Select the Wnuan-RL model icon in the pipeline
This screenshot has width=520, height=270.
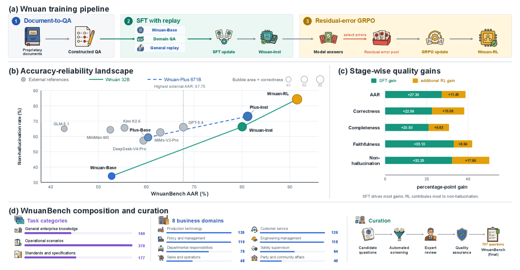coord(488,38)
